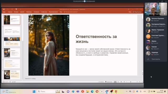Select participant Участник Группы
The image size is (168, 94).
point(156,36)
